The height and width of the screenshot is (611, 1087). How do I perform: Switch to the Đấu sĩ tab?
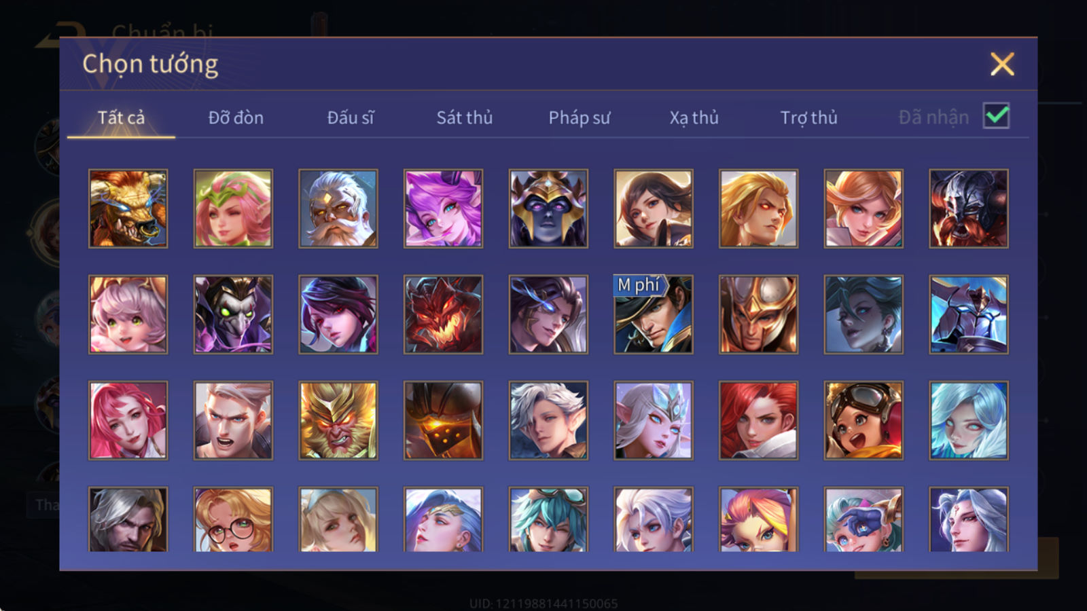[351, 117]
